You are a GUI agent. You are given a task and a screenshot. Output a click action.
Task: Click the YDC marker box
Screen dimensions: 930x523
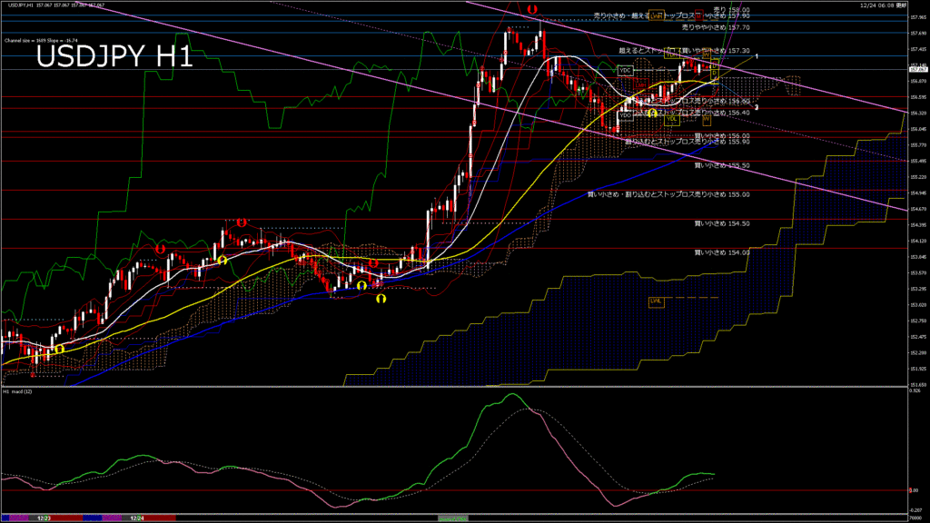(625, 71)
